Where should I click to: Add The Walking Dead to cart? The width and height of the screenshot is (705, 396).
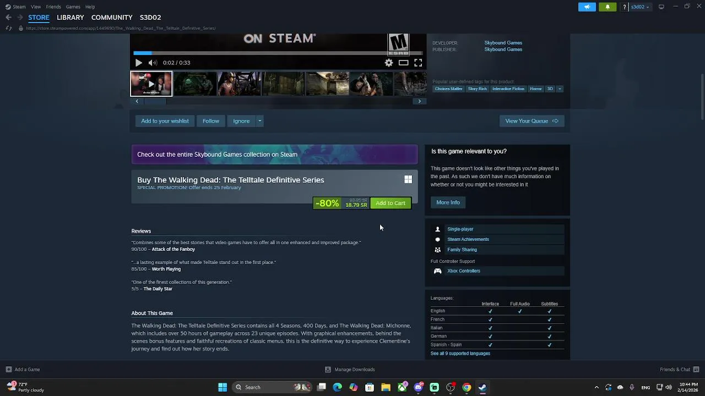pos(391,203)
